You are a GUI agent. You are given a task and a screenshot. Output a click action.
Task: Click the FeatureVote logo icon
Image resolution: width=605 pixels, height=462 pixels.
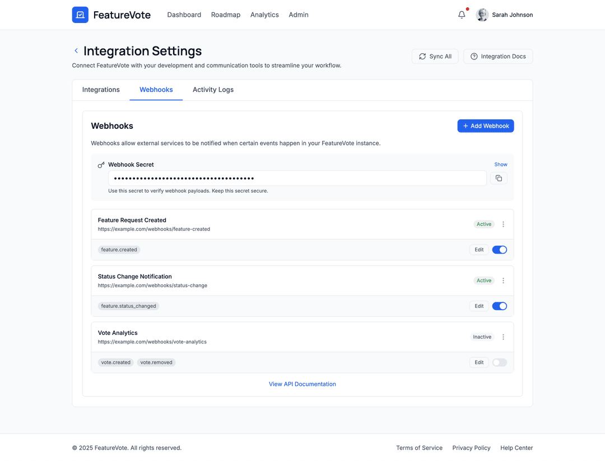coord(80,15)
